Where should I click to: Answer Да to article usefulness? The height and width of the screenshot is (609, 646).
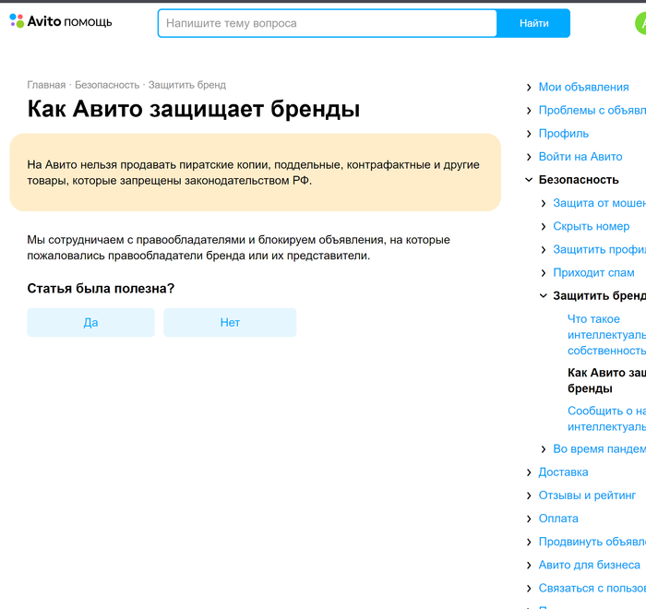point(90,322)
